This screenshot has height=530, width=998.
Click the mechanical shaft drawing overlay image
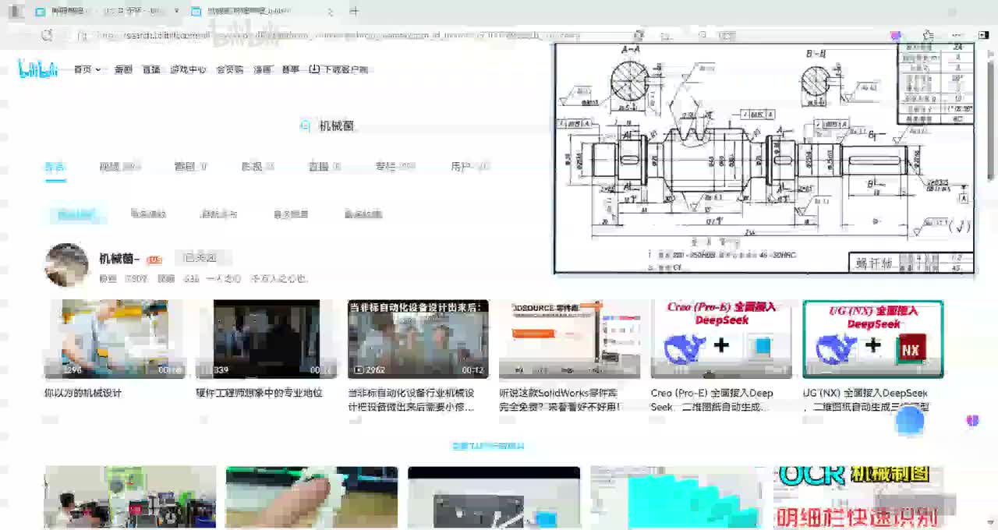pos(764,158)
